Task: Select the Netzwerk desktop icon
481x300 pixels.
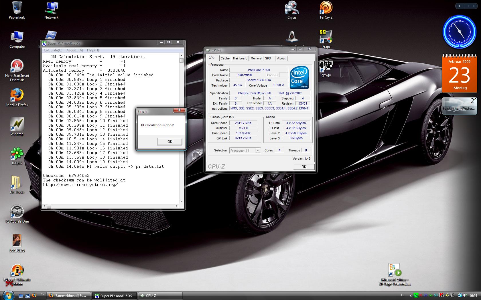Action: (x=51, y=10)
